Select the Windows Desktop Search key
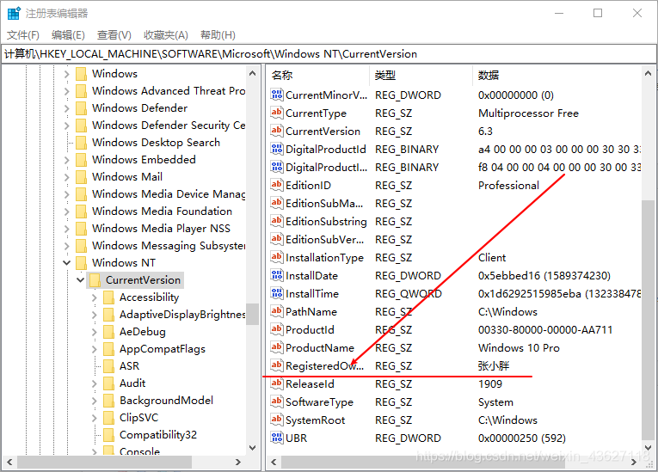The image size is (658, 472). (156, 143)
